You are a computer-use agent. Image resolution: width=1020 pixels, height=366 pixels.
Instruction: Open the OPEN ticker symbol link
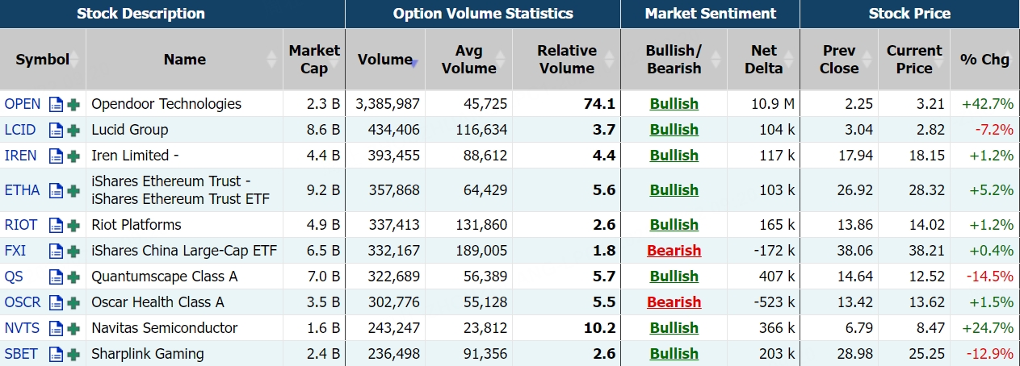click(23, 104)
